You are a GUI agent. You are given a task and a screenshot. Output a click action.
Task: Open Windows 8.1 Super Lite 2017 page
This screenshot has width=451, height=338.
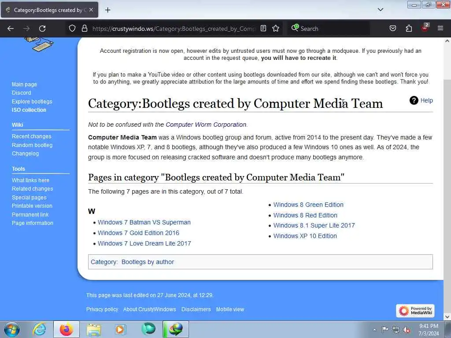(314, 225)
